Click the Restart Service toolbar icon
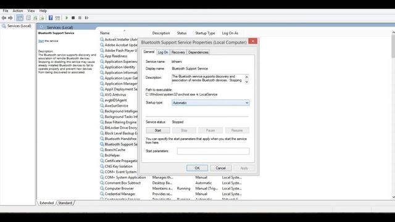The width and height of the screenshot is (395, 222). (x=86, y=18)
